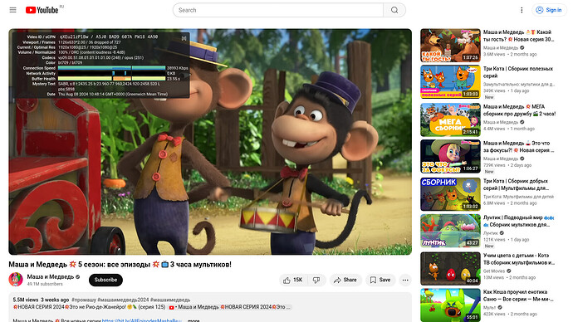Screen dimensions: 573x322
Task: Share the video
Action: pos(345,280)
